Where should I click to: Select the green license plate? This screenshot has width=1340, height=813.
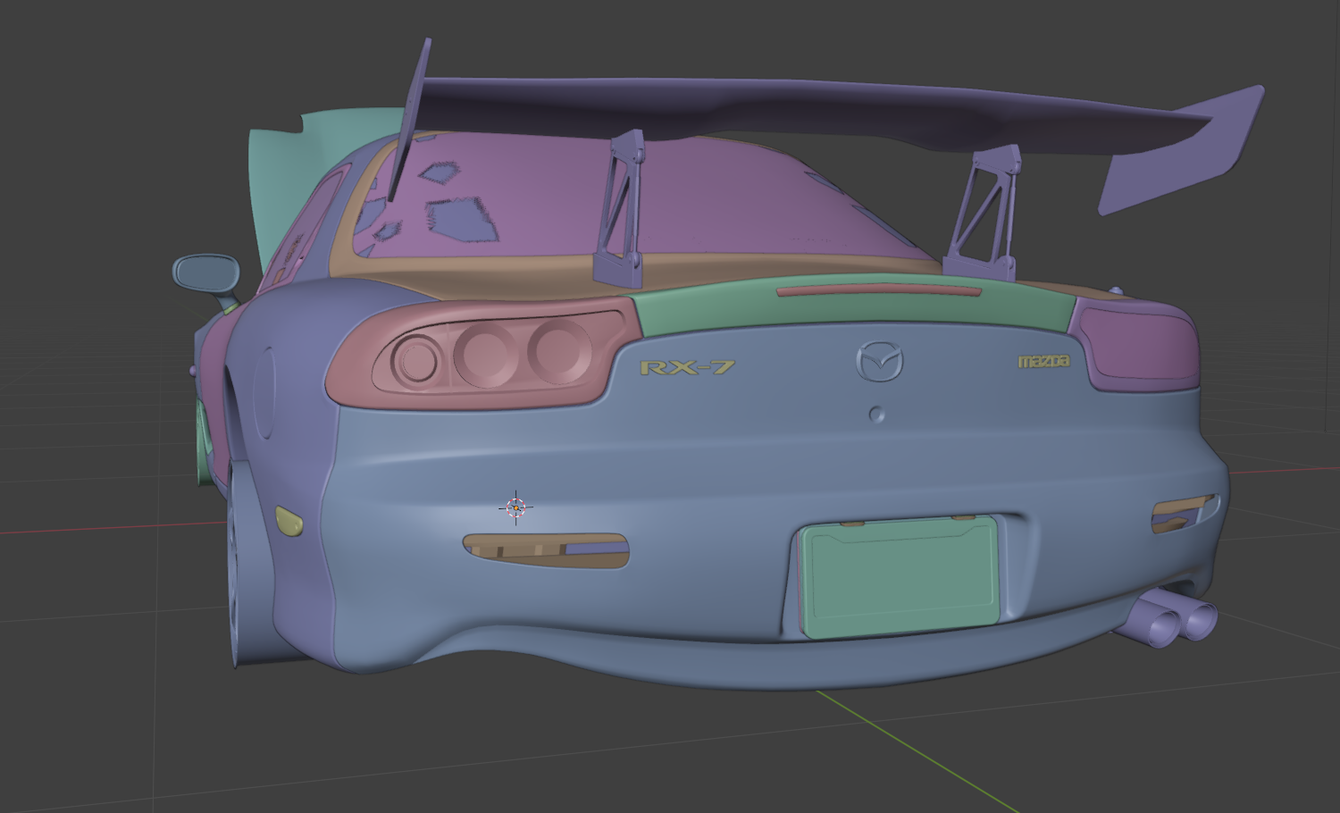tap(899, 578)
